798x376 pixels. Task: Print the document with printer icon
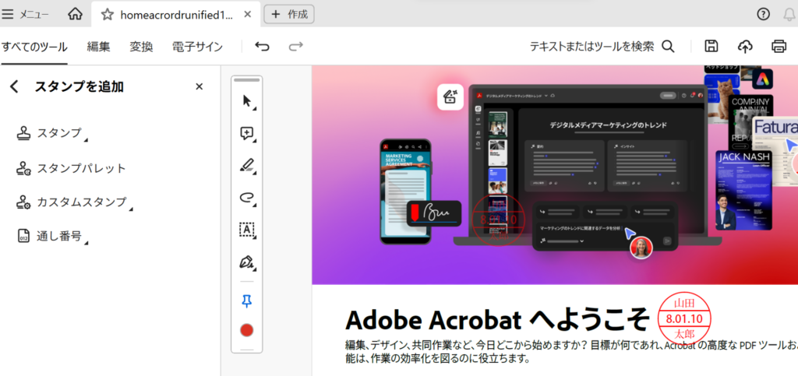779,47
